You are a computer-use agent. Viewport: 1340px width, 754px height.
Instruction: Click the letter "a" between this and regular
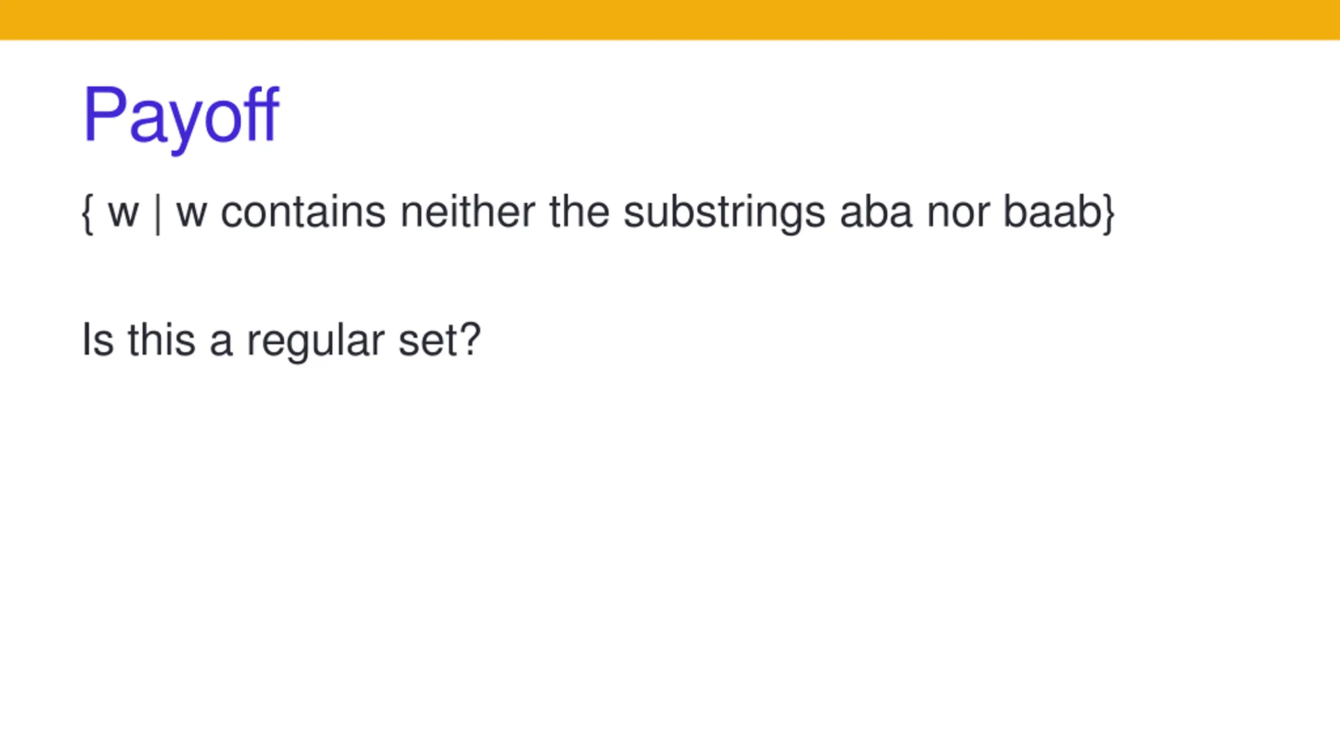tap(221, 343)
